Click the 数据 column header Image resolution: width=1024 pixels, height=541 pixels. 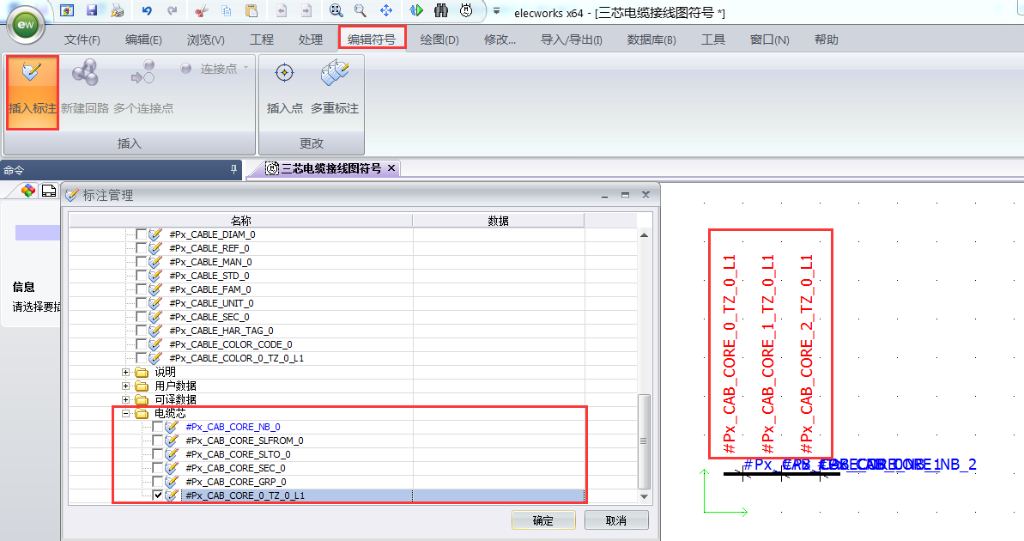click(499, 220)
